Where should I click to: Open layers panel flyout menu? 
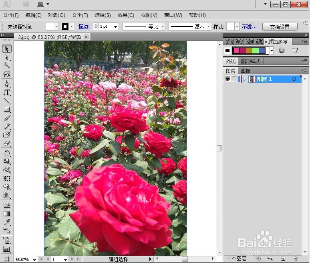(x=304, y=71)
